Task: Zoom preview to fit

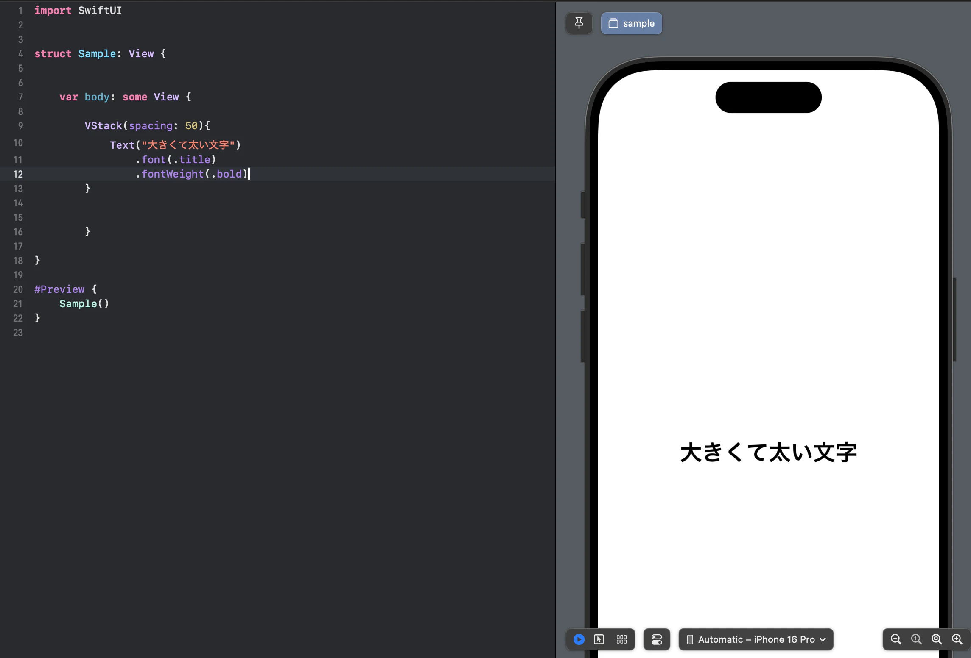Action: tap(937, 639)
